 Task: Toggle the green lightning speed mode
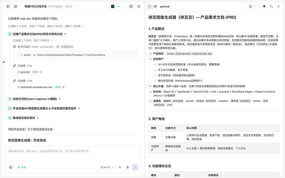[x=22, y=167]
